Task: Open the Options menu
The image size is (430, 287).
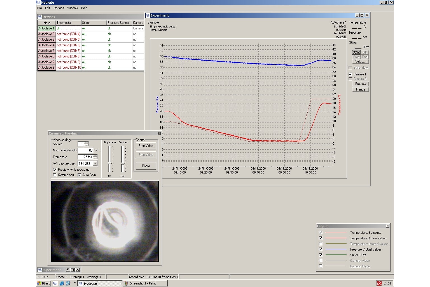Action: pyautogui.click(x=59, y=8)
